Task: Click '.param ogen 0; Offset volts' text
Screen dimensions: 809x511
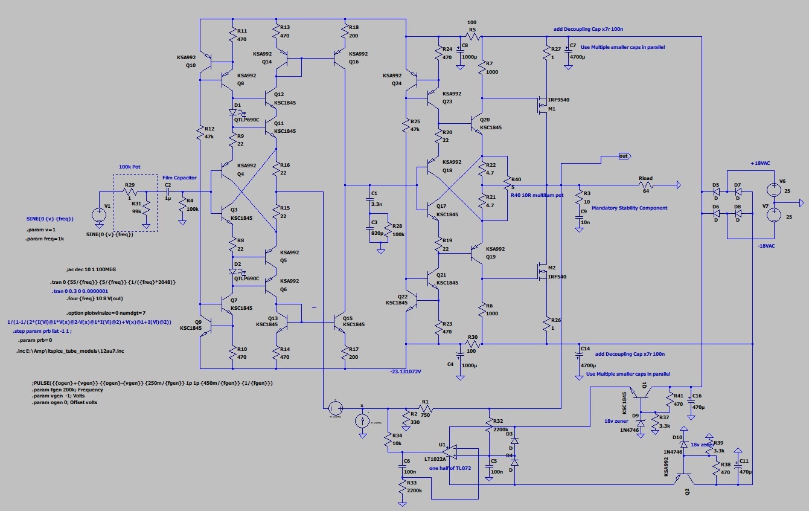Action: pos(64,402)
